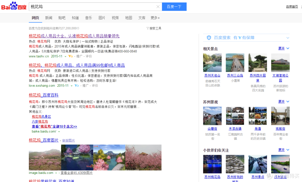Expand dropdown arrow beside www.taohv.cn 2015-11
This screenshot has width=302, height=182.
65,56
